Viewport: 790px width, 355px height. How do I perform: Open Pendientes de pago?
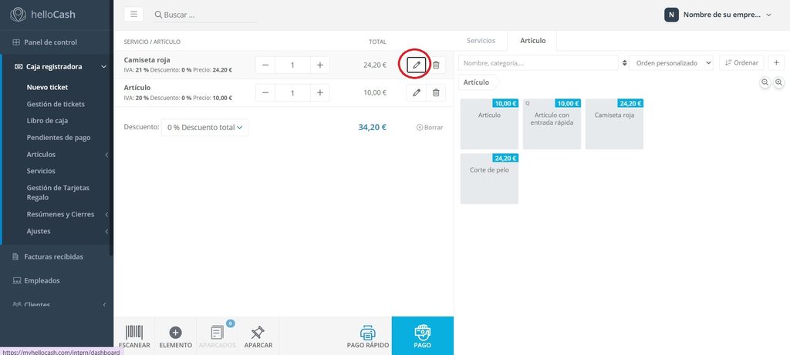[59, 137]
